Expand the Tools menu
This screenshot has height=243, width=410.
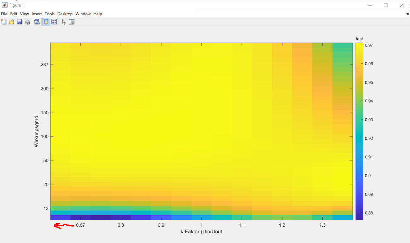(50, 14)
